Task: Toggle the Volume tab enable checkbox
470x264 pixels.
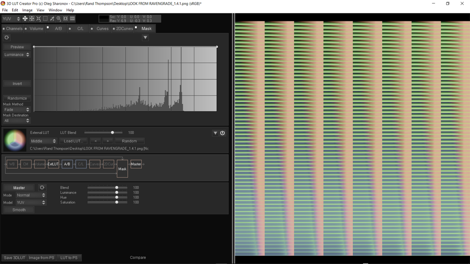Action: click(26, 29)
